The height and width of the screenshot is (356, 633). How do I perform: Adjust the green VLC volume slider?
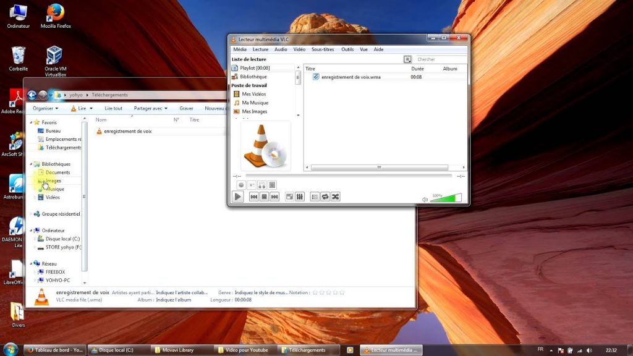click(446, 198)
